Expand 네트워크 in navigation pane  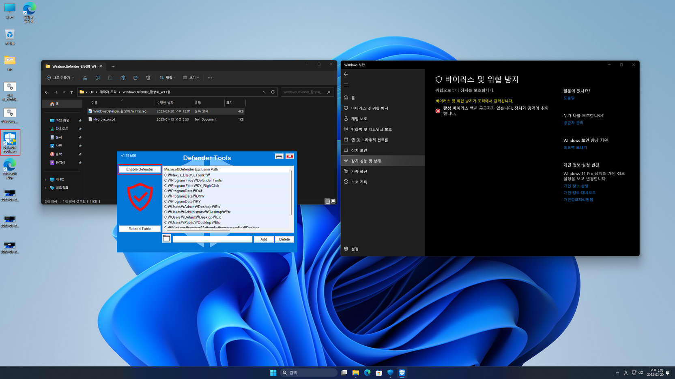tap(45, 188)
